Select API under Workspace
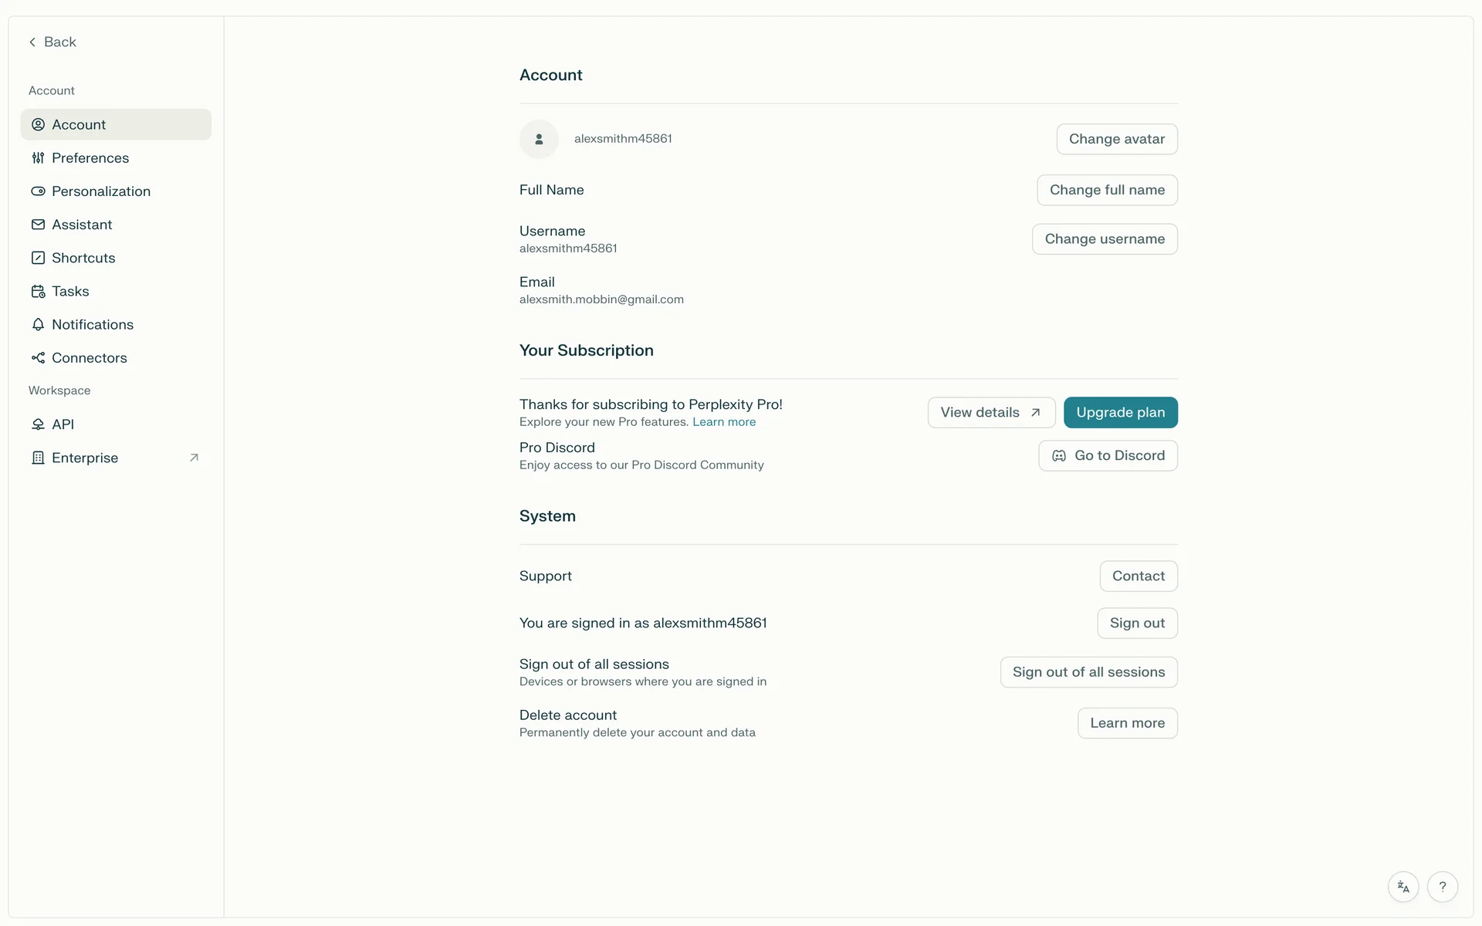The height and width of the screenshot is (926, 1482). 63,424
